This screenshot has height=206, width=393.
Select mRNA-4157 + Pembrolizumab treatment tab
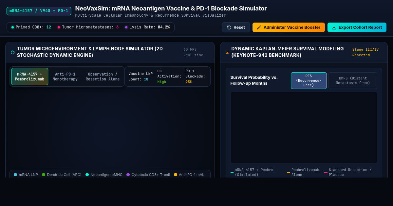[x=29, y=77]
